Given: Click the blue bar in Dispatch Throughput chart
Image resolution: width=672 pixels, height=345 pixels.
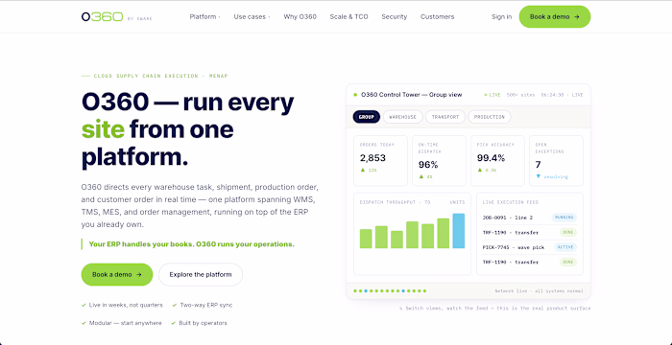Looking at the screenshot, I should point(459,231).
